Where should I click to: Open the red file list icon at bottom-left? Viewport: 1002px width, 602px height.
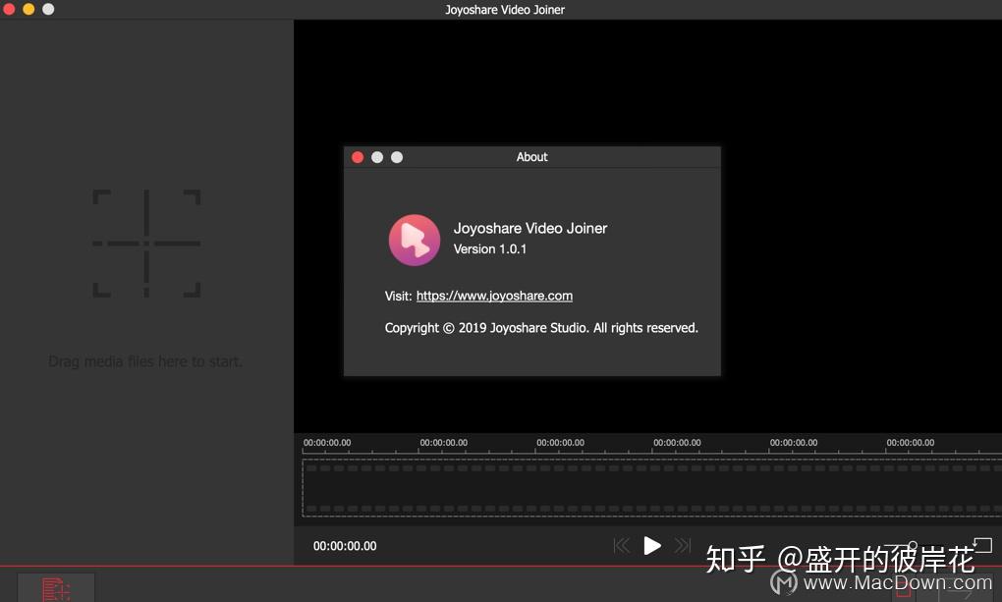56,589
